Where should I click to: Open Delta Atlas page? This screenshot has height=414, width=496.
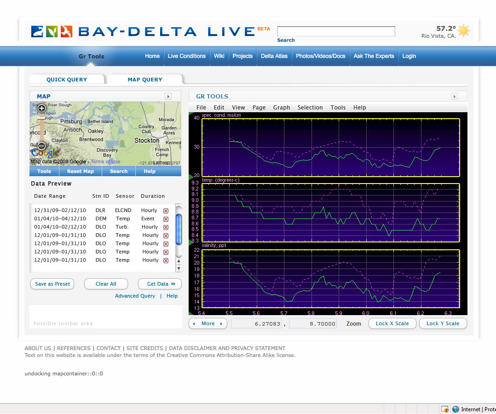[274, 56]
